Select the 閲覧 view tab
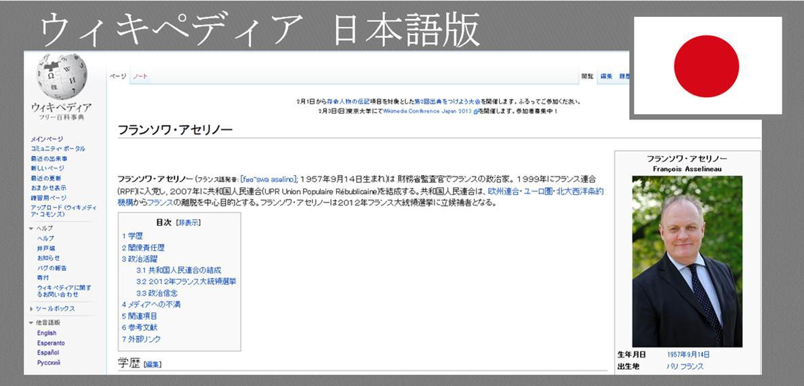Image resolution: width=804 pixels, height=386 pixels. 587,77
